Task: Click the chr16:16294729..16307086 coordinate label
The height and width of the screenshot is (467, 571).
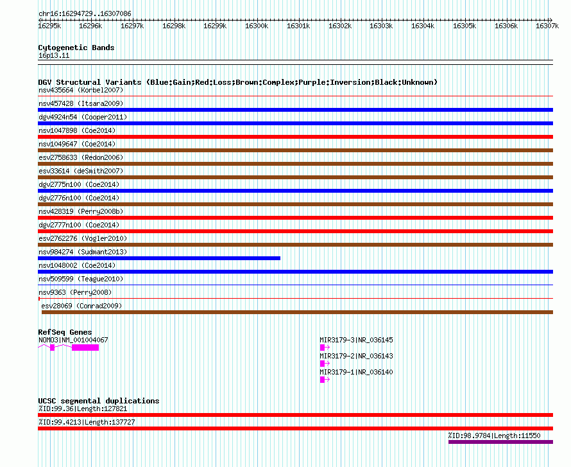Action: 85,13
